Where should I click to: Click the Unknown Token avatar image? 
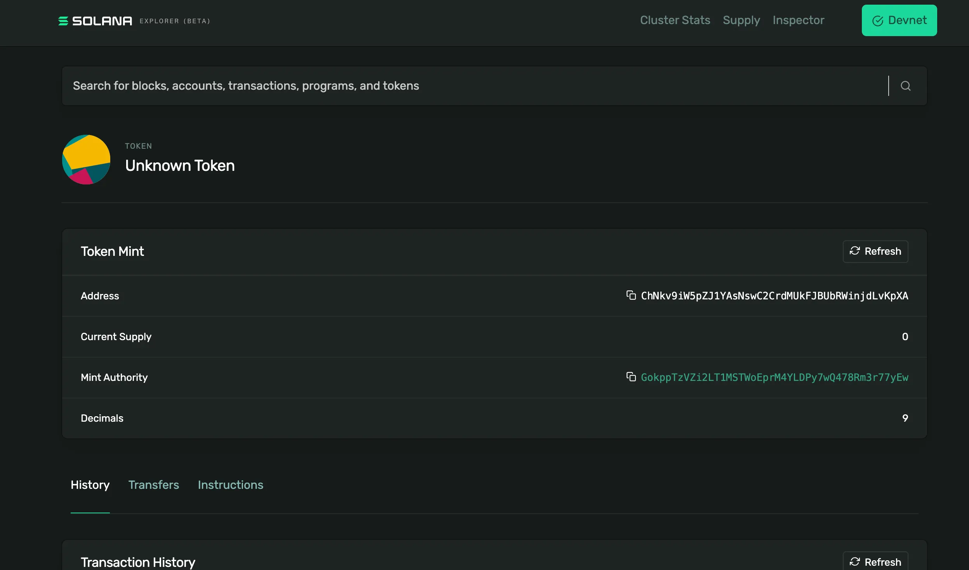coord(86,160)
